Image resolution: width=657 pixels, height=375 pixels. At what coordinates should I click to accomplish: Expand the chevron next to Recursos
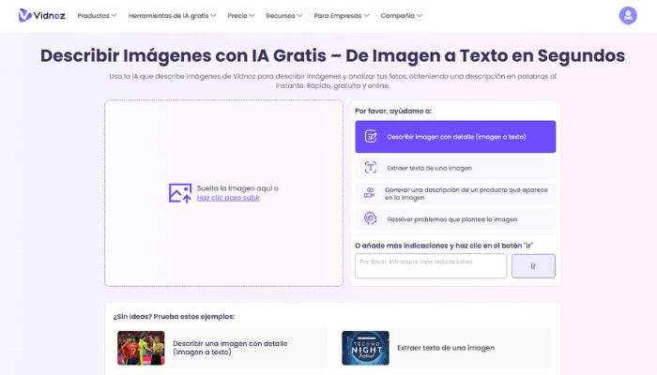(299, 16)
